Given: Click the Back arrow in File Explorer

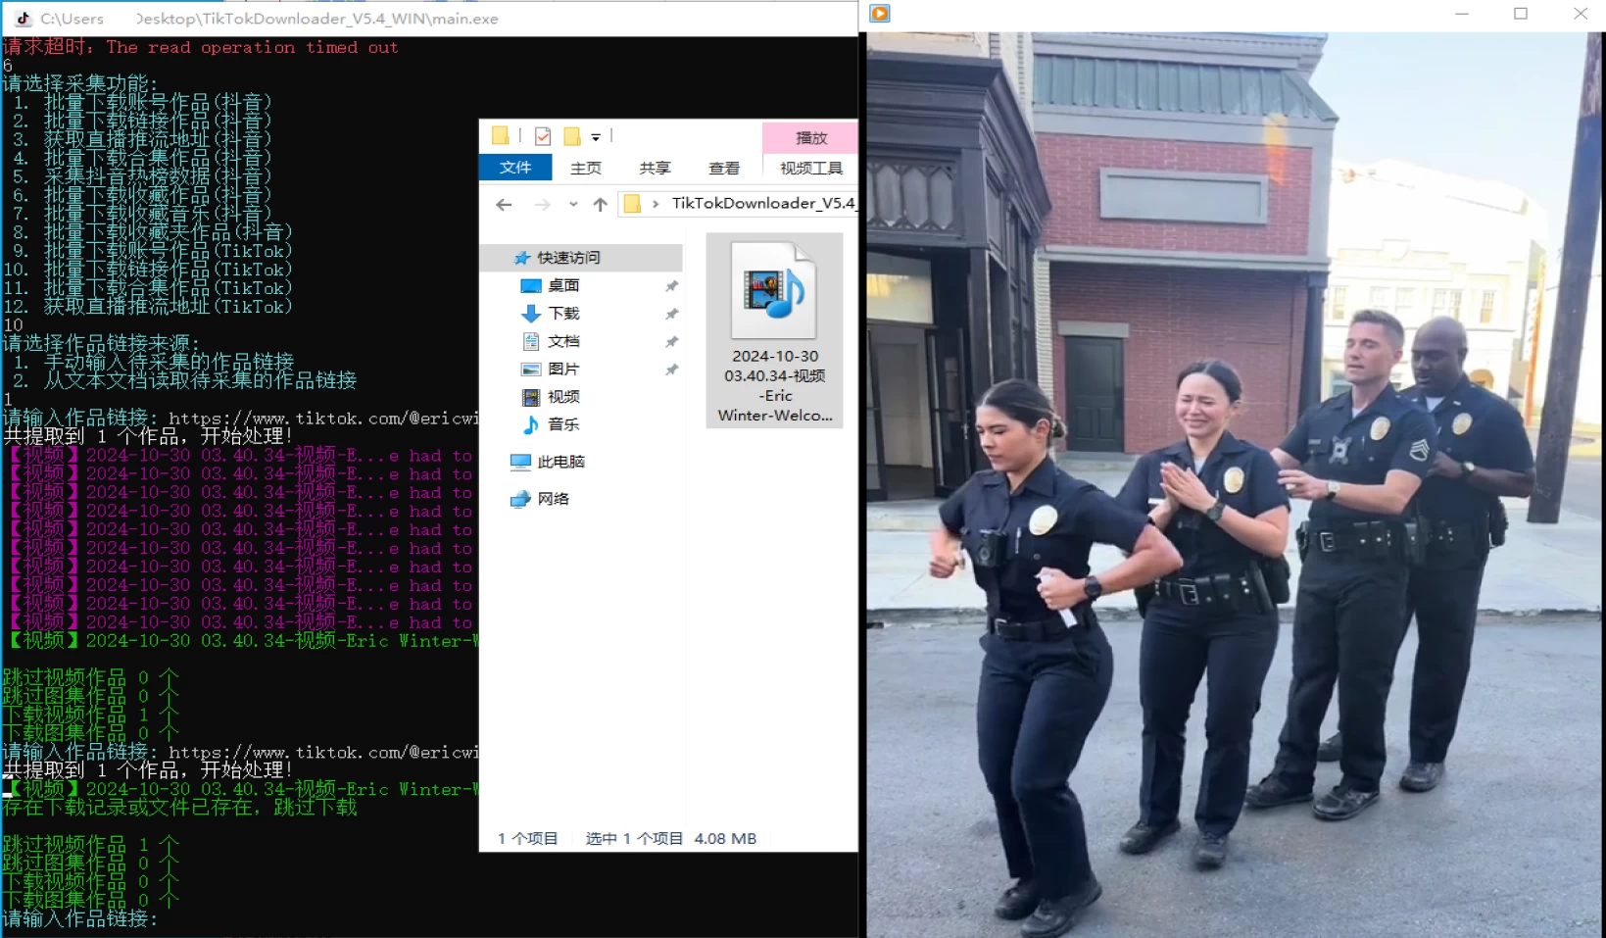Looking at the screenshot, I should pyautogui.click(x=504, y=204).
